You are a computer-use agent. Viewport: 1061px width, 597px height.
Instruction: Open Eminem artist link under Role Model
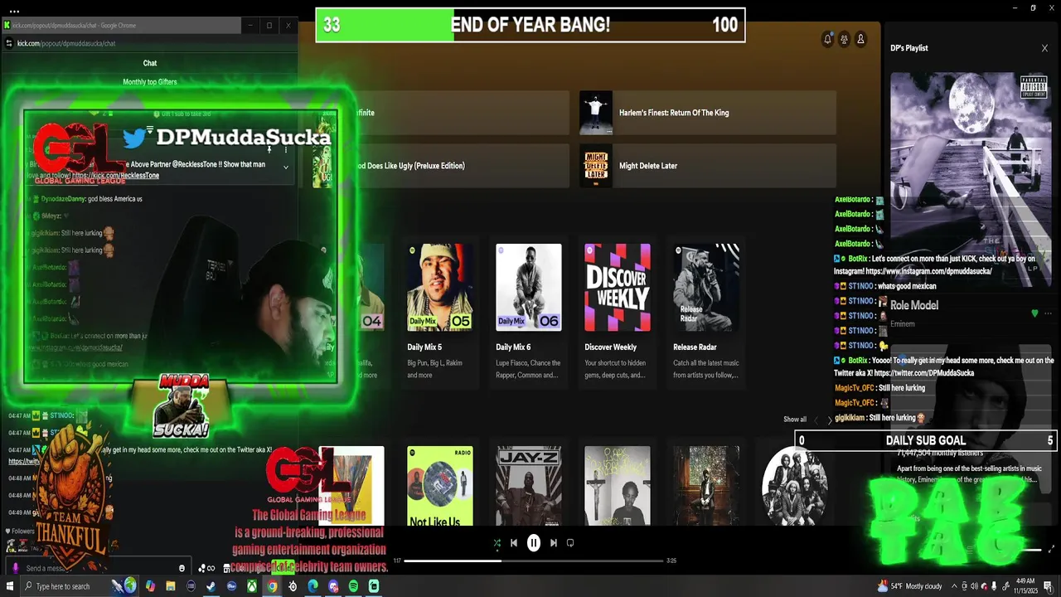(x=902, y=324)
